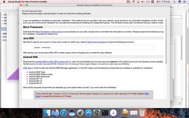Click the 'Android SDK Build-tools' list item
The image size is (189, 118).
pos(39,77)
